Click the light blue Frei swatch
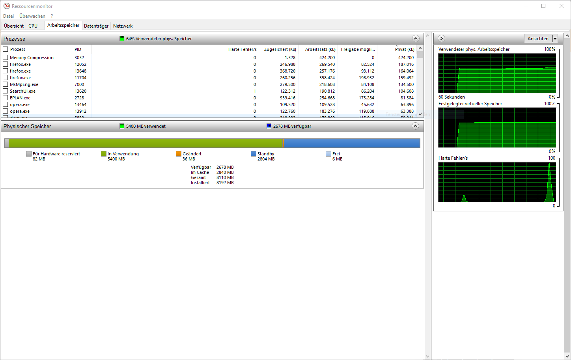 pos(328,154)
